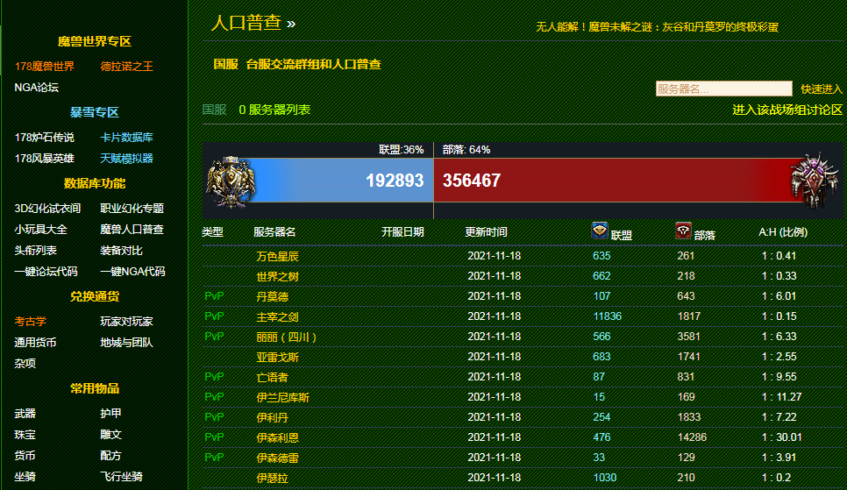Open 178炉石传说 sidebar link
Image resolution: width=847 pixels, height=490 pixels.
[x=45, y=138]
